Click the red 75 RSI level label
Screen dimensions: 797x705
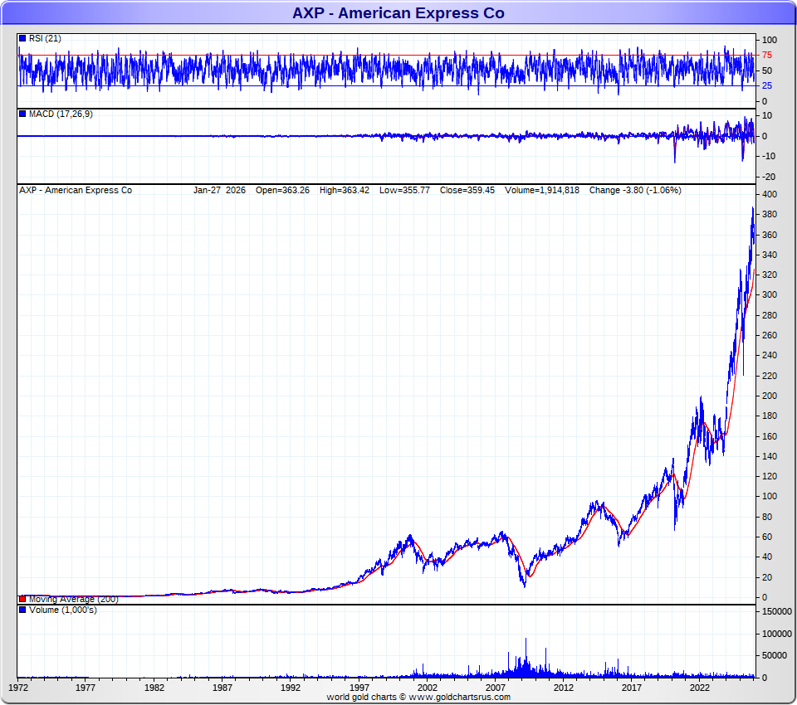click(x=766, y=55)
